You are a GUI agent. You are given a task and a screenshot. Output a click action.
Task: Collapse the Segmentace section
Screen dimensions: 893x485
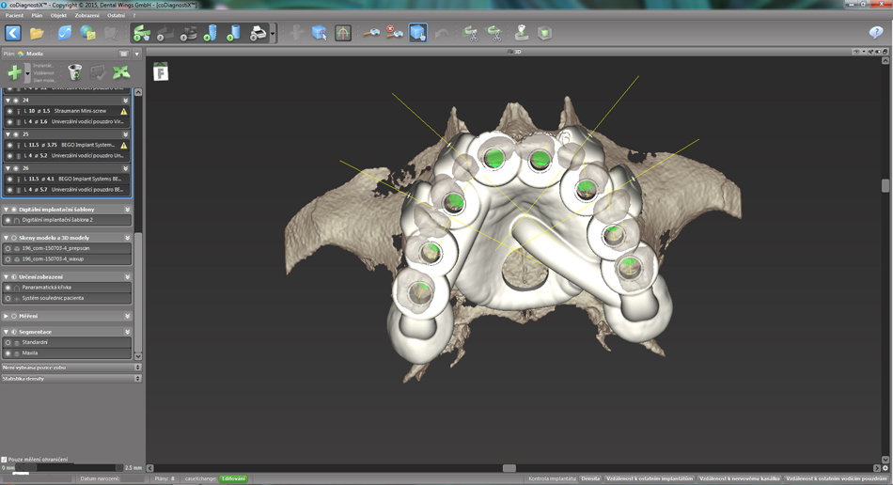(x=7, y=332)
